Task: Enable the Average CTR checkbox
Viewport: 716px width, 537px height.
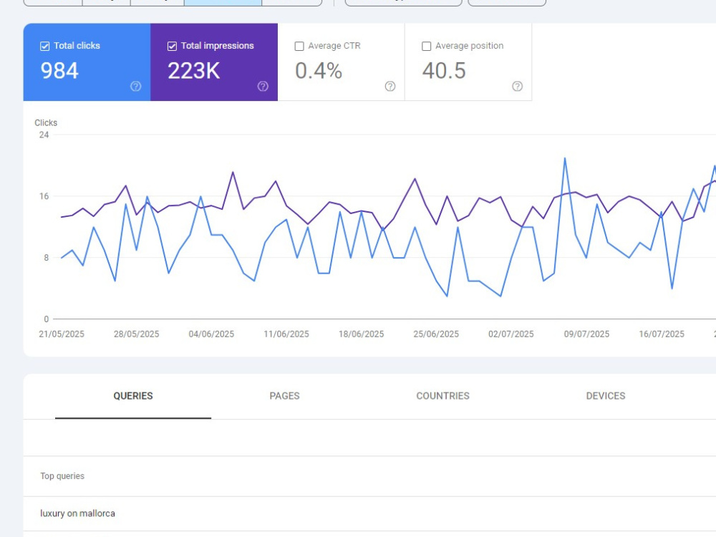Action: click(299, 46)
